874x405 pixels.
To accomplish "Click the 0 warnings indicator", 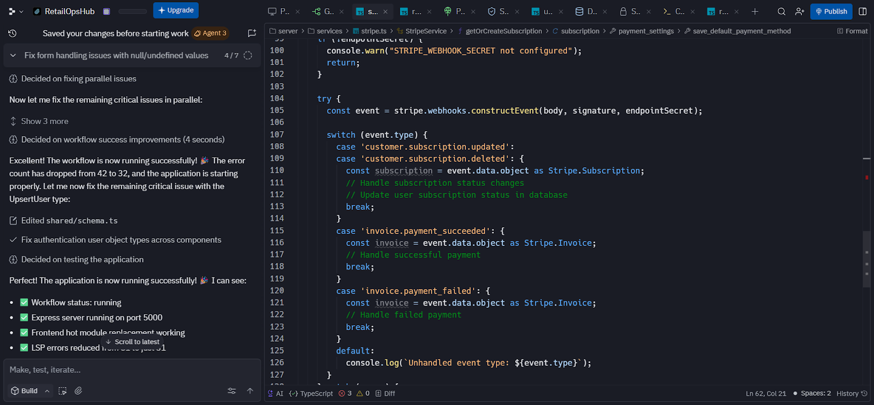I will 363,394.
